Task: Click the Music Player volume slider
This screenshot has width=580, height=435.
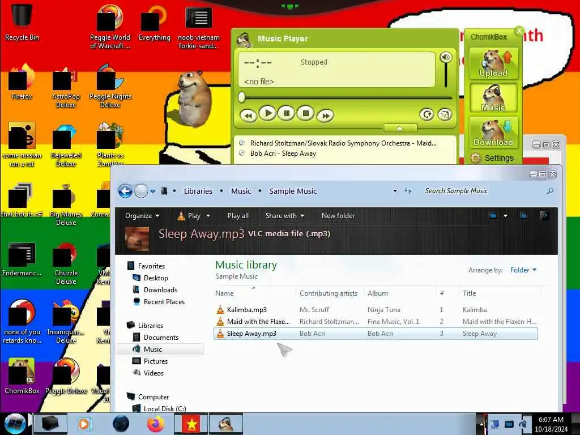Action: click(x=446, y=75)
